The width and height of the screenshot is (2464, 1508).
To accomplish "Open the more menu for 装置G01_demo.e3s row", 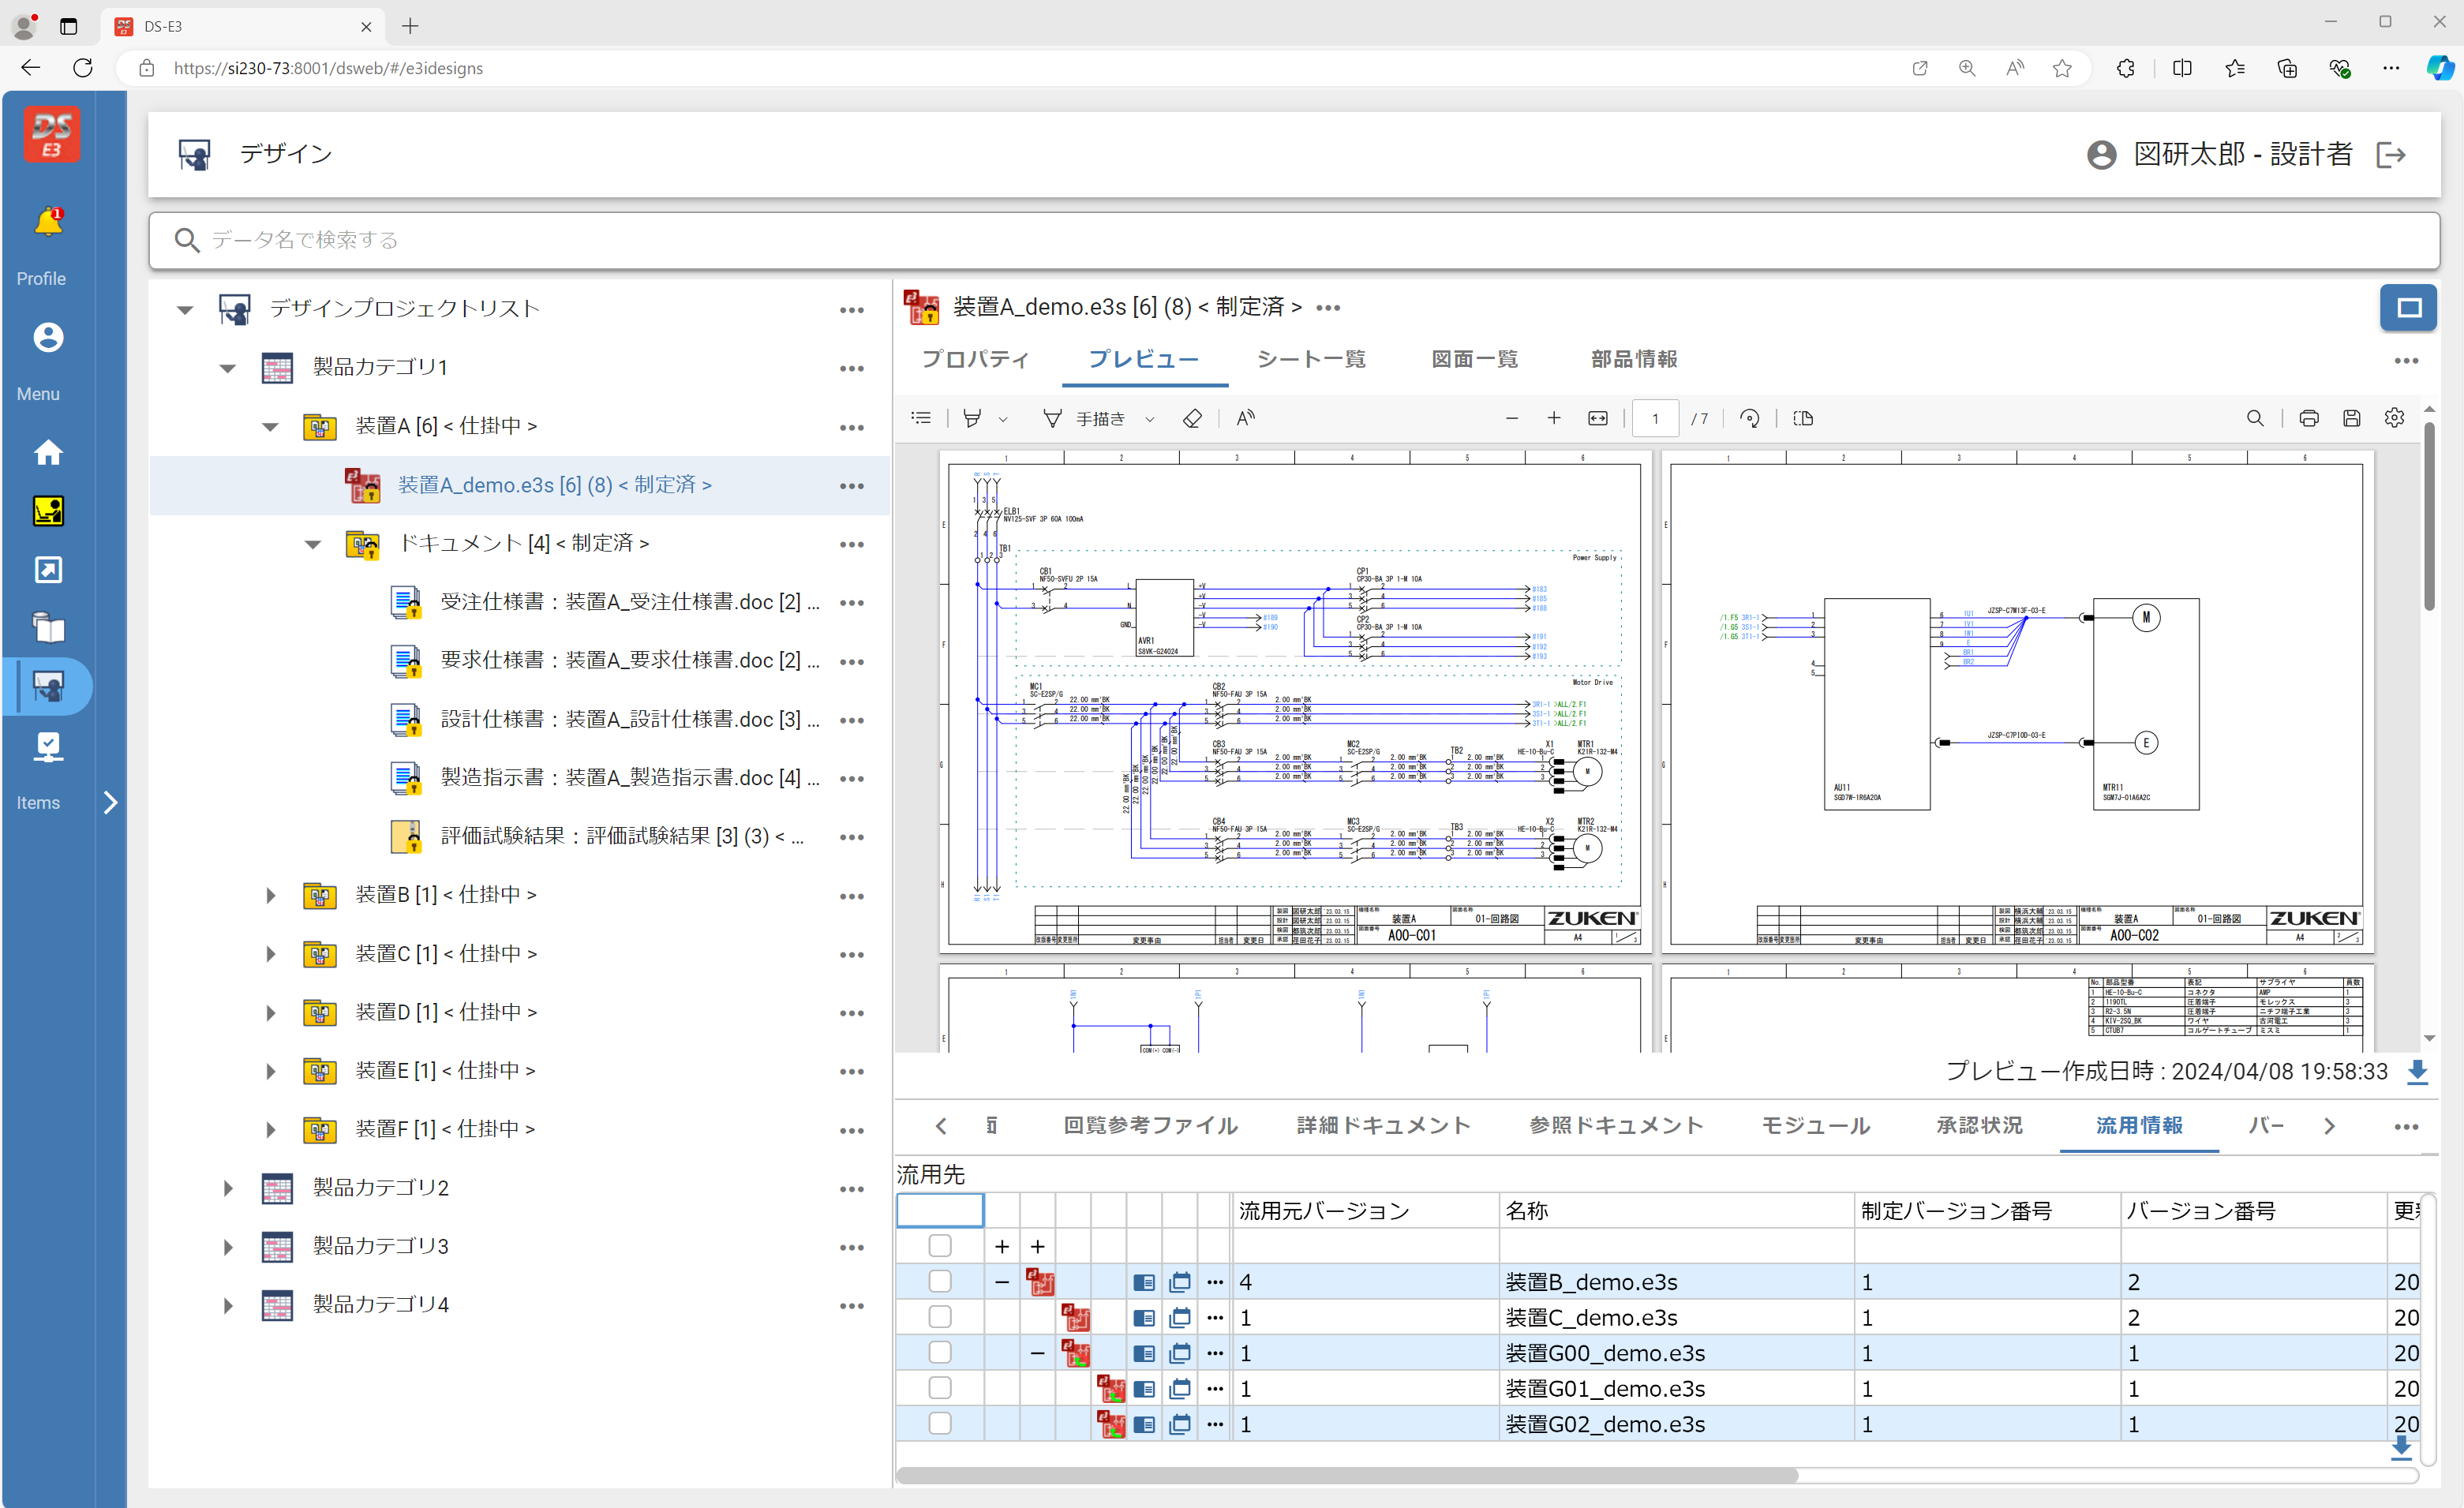I will [x=1215, y=1388].
